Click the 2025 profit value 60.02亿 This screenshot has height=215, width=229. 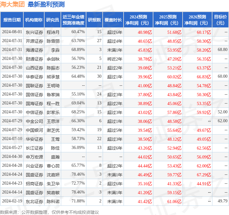click(174, 77)
